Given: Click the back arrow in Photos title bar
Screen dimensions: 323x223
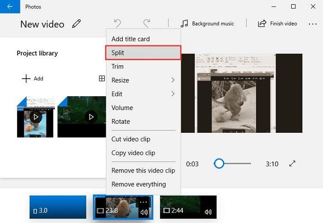Looking at the screenshot, I should point(10,7).
